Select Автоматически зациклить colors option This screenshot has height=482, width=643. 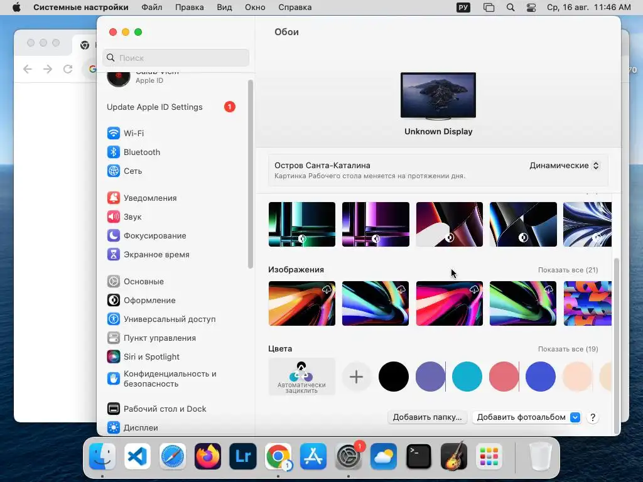coord(301,377)
